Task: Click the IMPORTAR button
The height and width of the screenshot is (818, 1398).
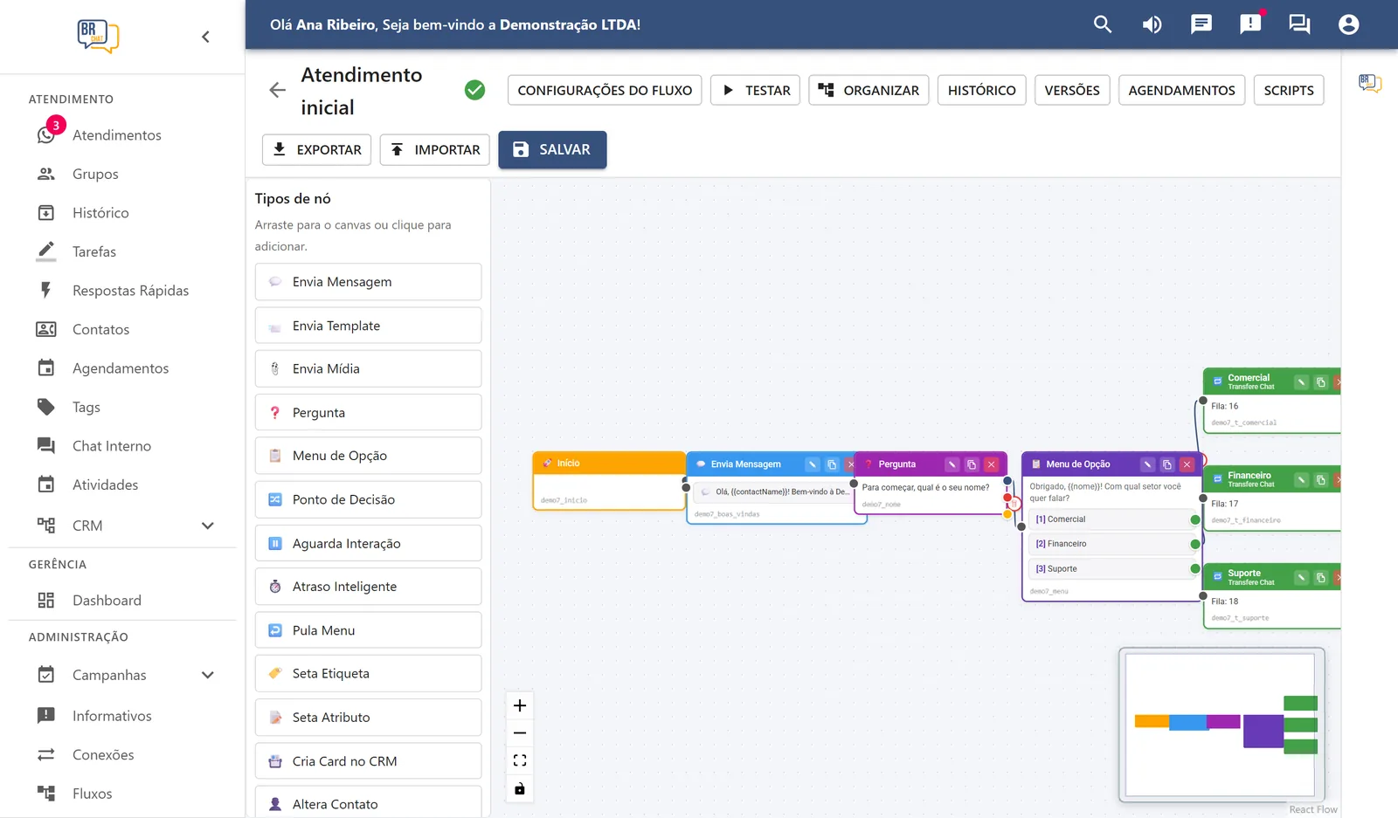Action: pyautogui.click(x=434, y=149)
